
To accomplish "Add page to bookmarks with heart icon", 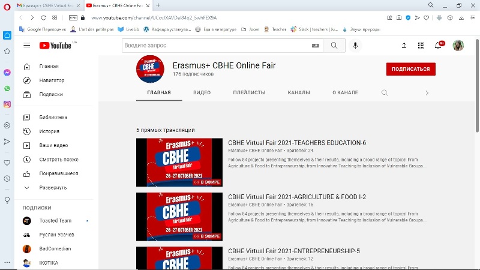I will (426, 18).
